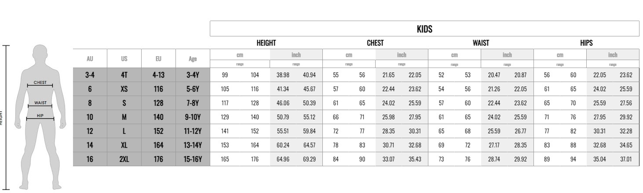Click the CHEST label on the figure

(x=40, y=82)
